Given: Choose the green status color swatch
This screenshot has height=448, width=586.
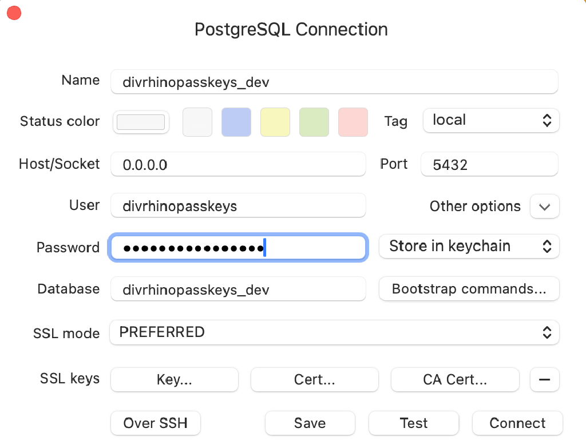Looking at the screenshot, I should [314, 122].
